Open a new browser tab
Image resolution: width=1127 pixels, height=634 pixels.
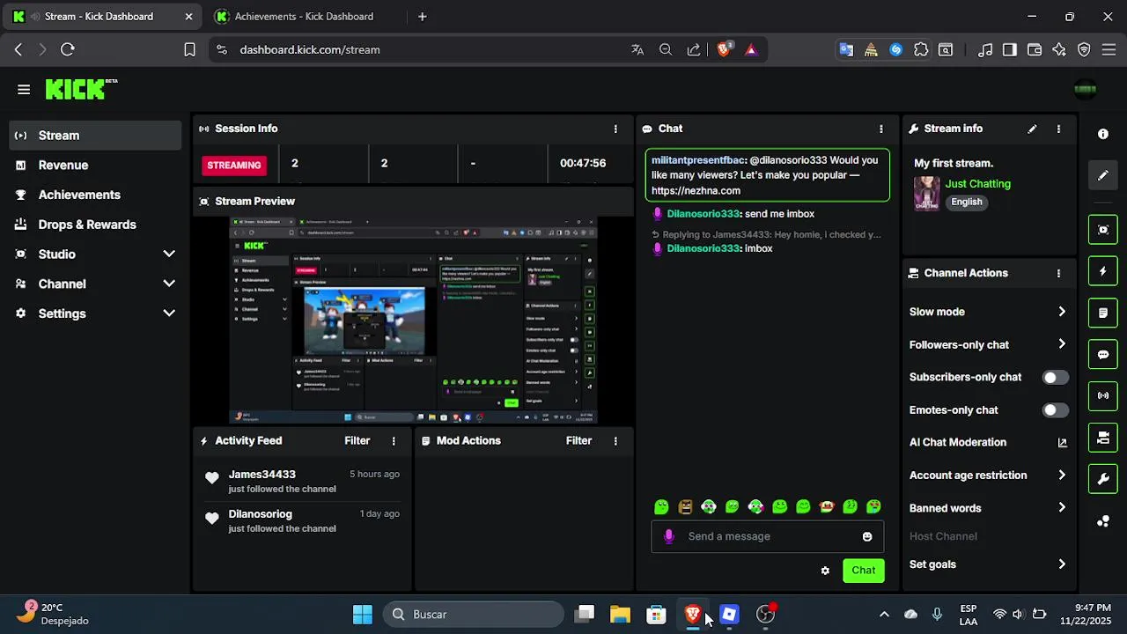[x=423, y=16]
